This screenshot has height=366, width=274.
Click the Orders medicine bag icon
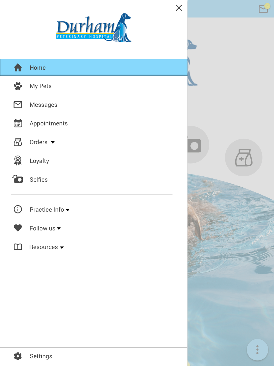pos(18,142)
